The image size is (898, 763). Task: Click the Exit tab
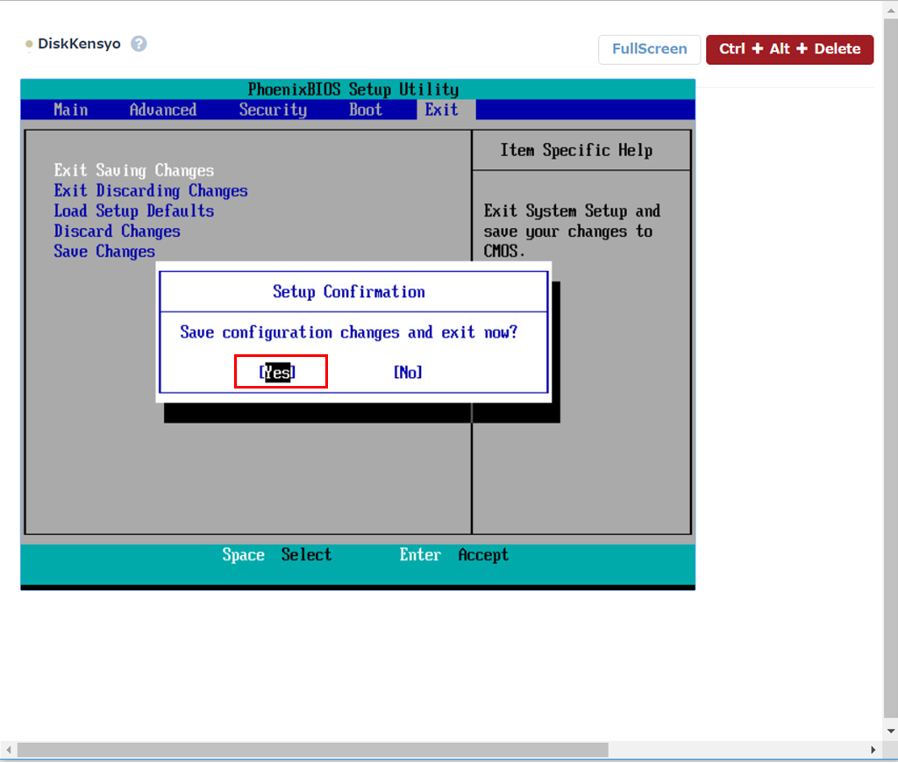click(x=442, y=110)
